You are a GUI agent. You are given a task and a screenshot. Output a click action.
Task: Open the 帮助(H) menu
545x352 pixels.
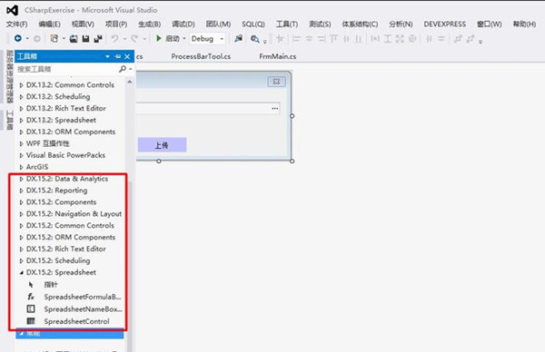tap(524, 24)
